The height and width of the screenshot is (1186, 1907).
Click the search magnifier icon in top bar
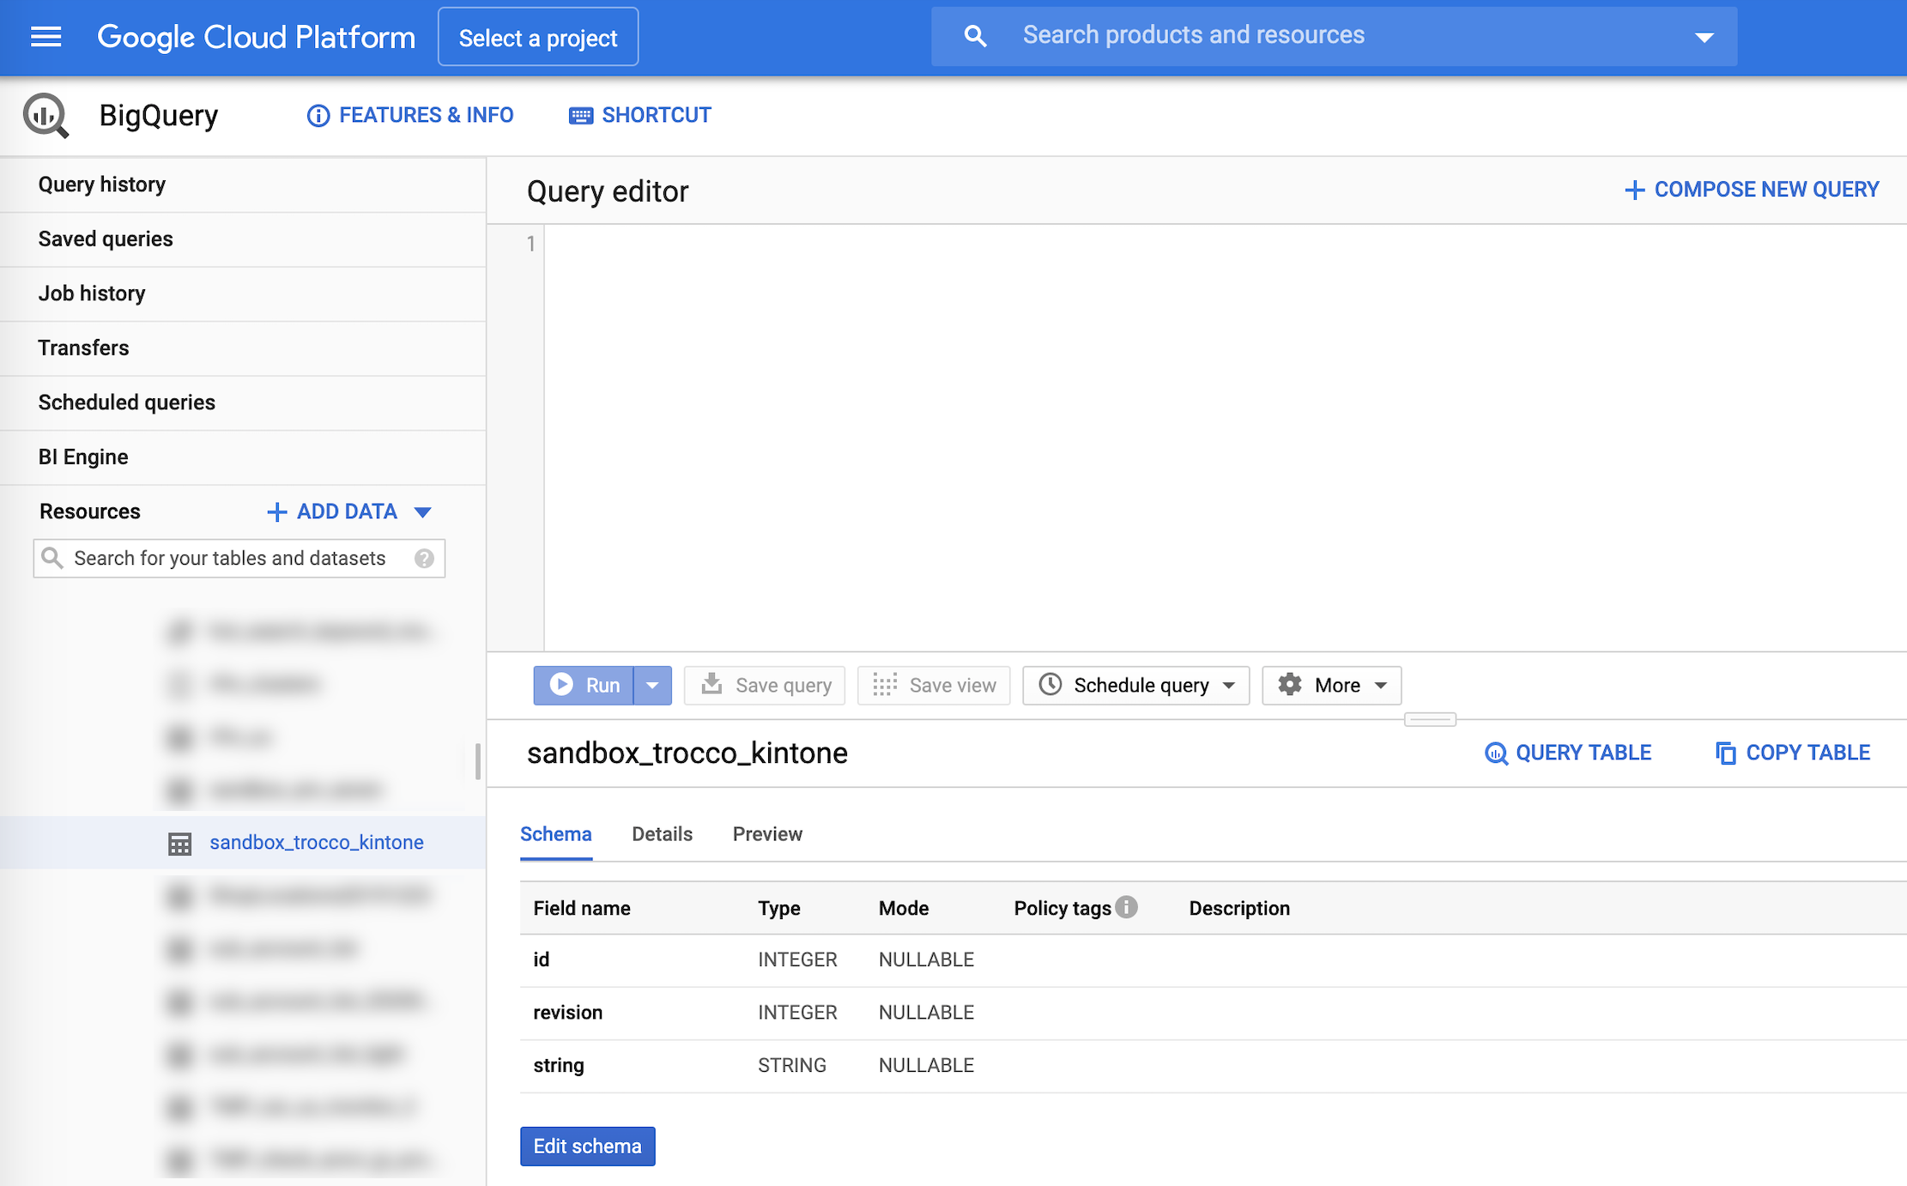pos(975,36)
